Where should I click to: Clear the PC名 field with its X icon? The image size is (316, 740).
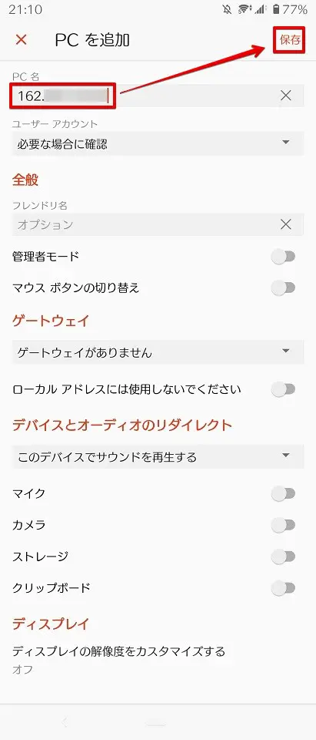[285, 96]
